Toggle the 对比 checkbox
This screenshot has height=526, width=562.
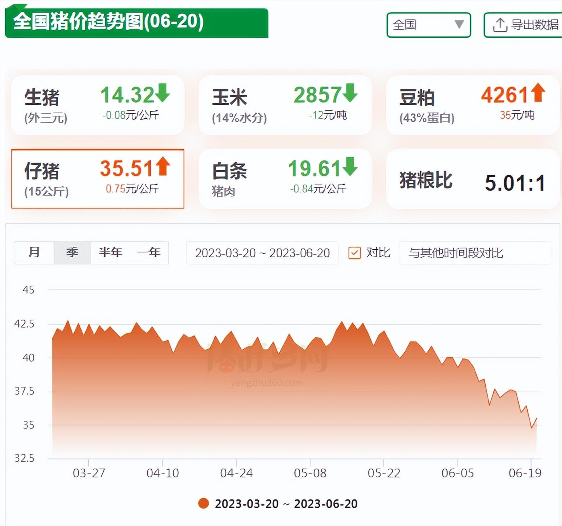point(355,253)
